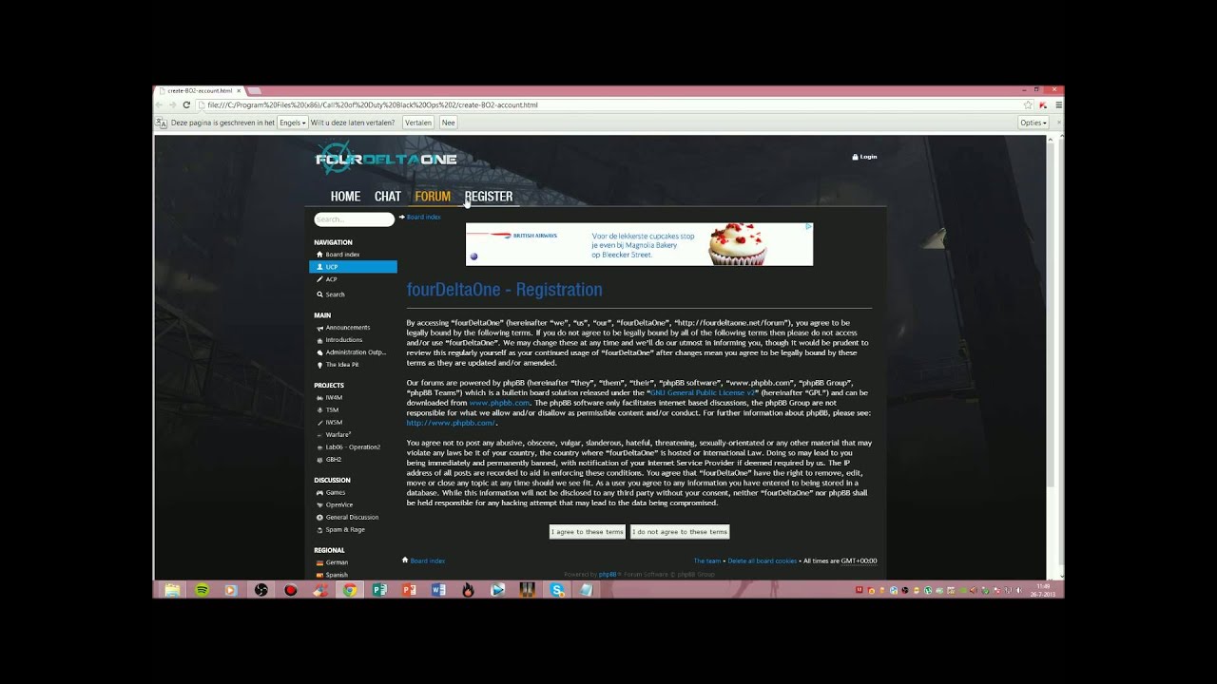The image size is (1217, 684).
Task: Bookmark the page with the star icon
Action: click(1028, 105)
